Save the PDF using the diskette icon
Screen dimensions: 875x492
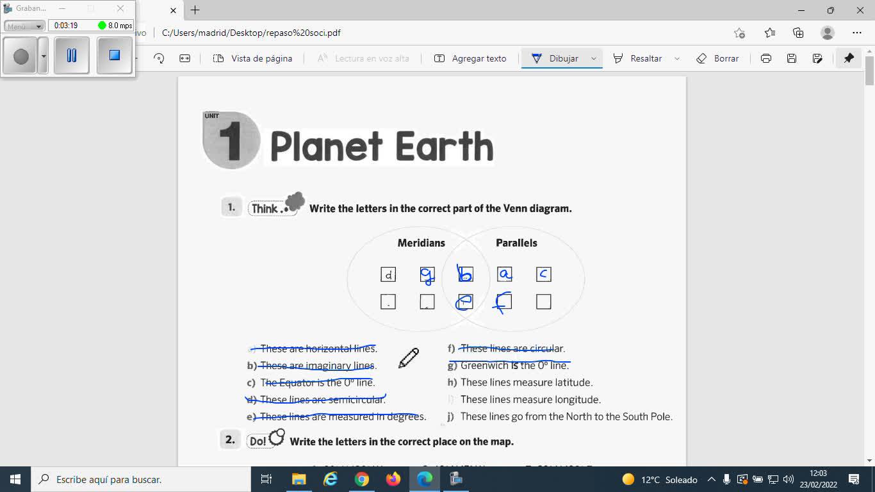click(x=791, y=58)
